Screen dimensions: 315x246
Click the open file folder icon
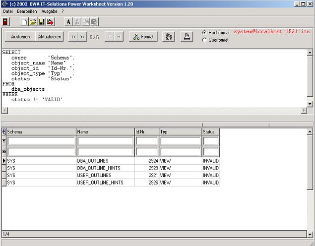[33, 22]
